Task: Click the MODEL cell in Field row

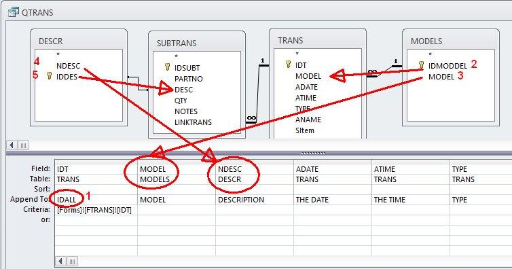Action: click(x=177, y=169)
